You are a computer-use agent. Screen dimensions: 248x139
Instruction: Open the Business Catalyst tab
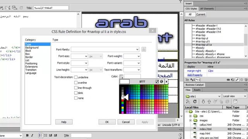tap(195, 85)
